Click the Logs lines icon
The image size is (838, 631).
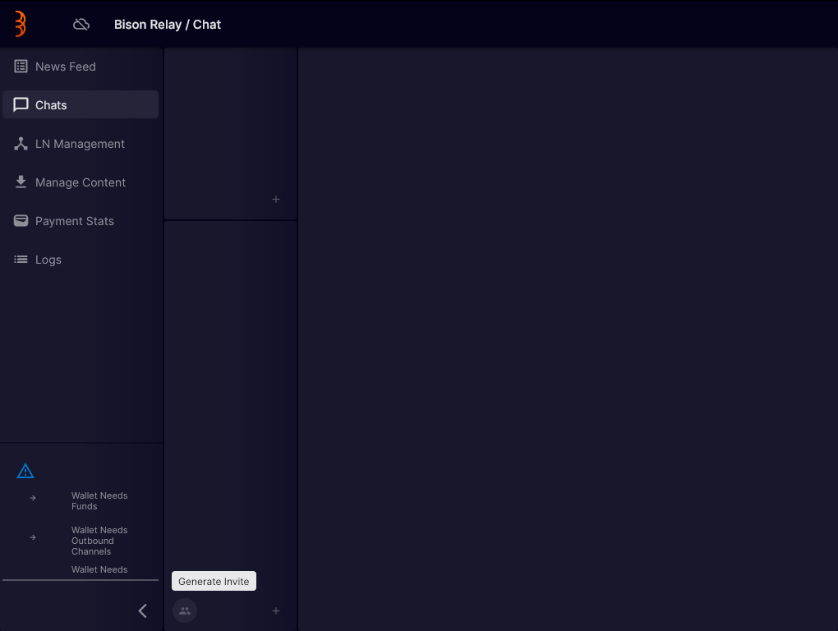21,259
